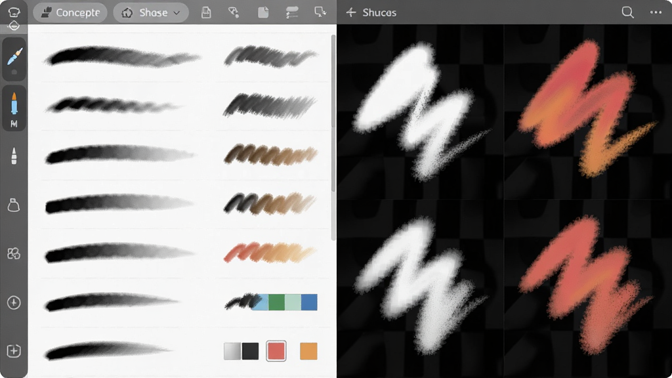Open the clover-shaped cluster icon in the sidebar
Viewport: 672px width, 378px height.
click(x=14, y=254)
